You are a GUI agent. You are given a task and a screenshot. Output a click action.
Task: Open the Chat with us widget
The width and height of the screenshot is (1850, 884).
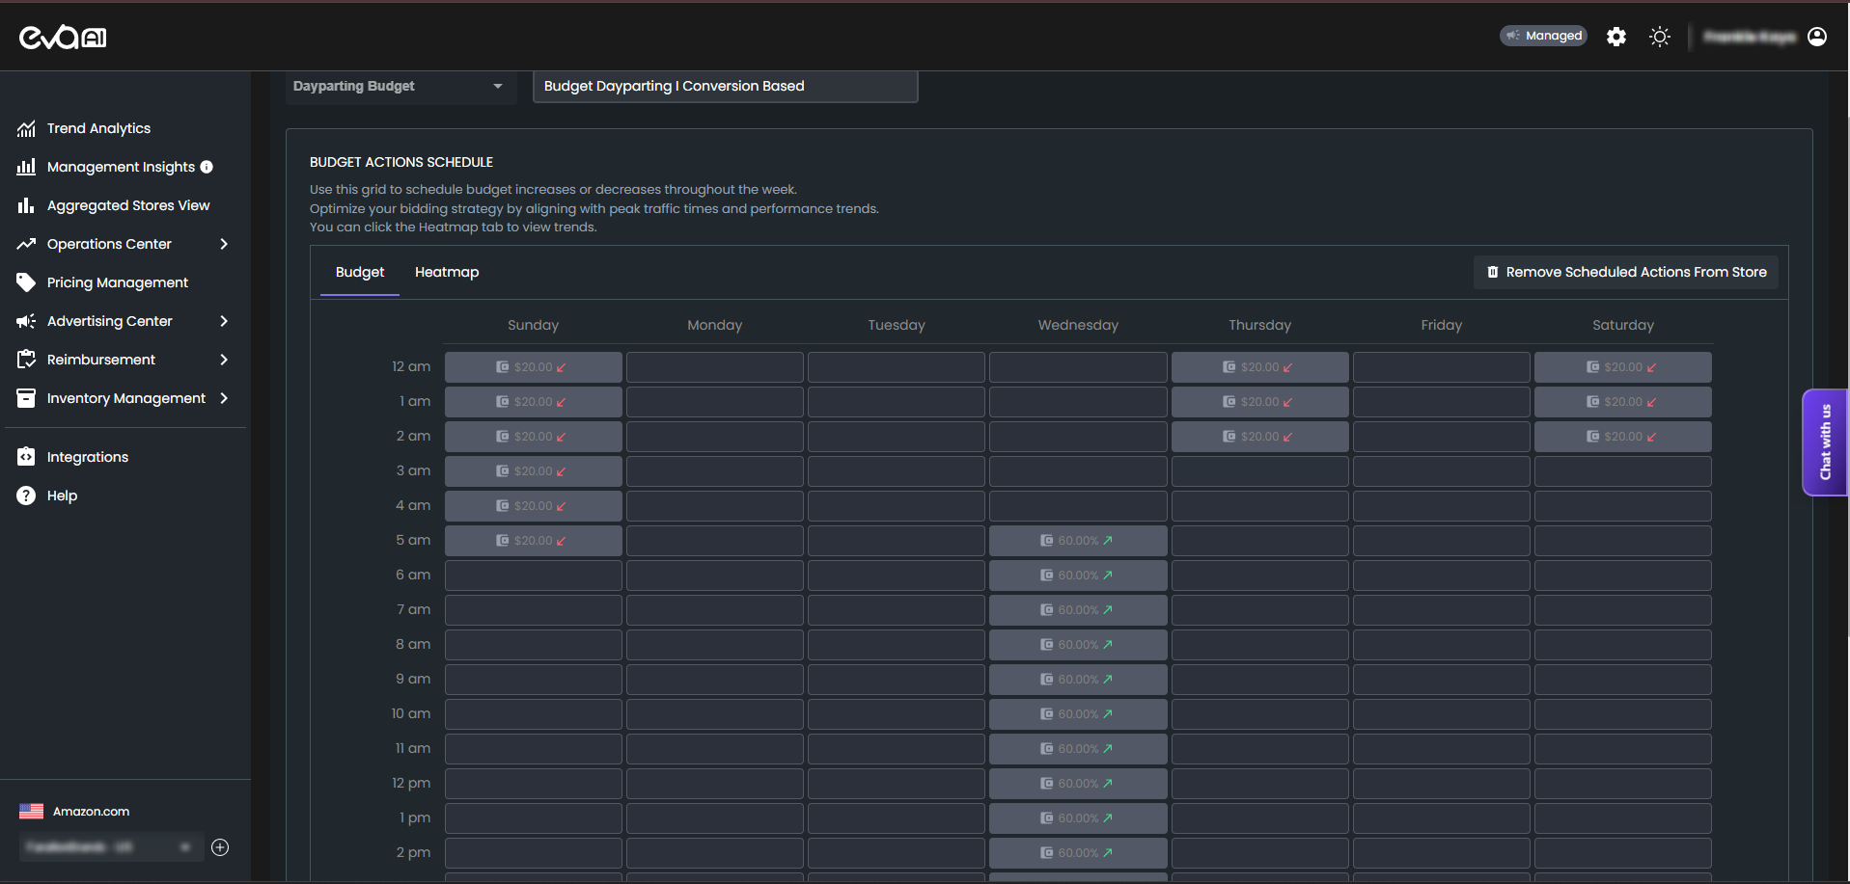(x=1824, y=442)
